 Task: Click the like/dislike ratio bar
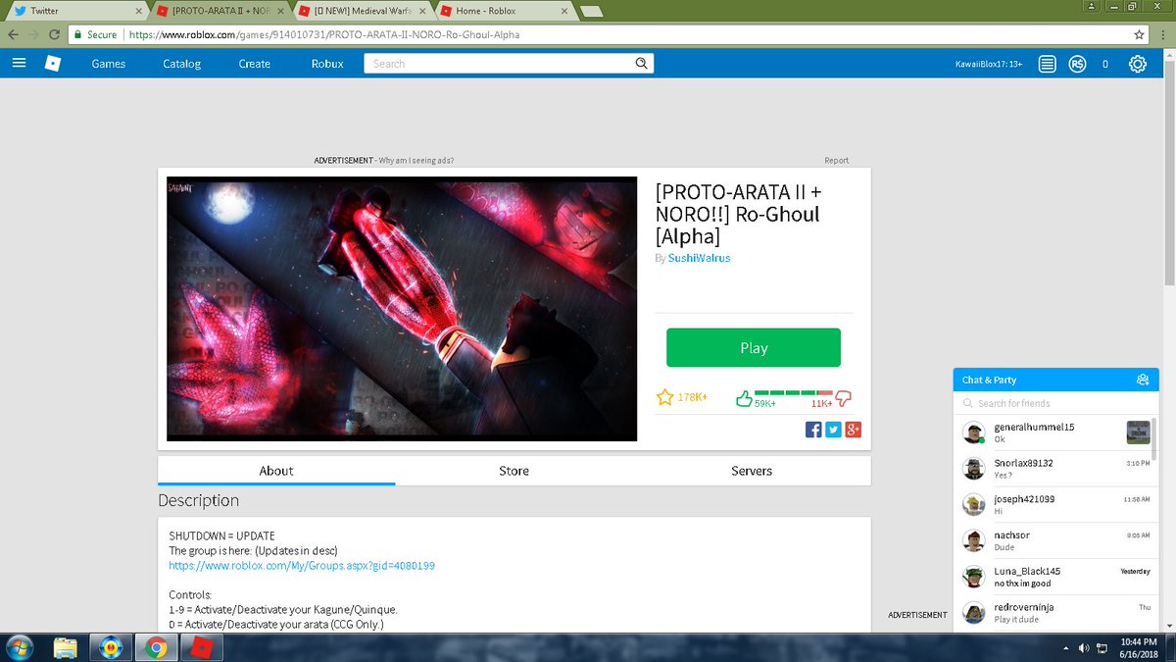(x=793, y=392)
